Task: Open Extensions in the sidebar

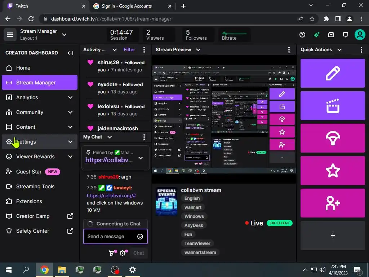Action: click(x=40, y=201)
